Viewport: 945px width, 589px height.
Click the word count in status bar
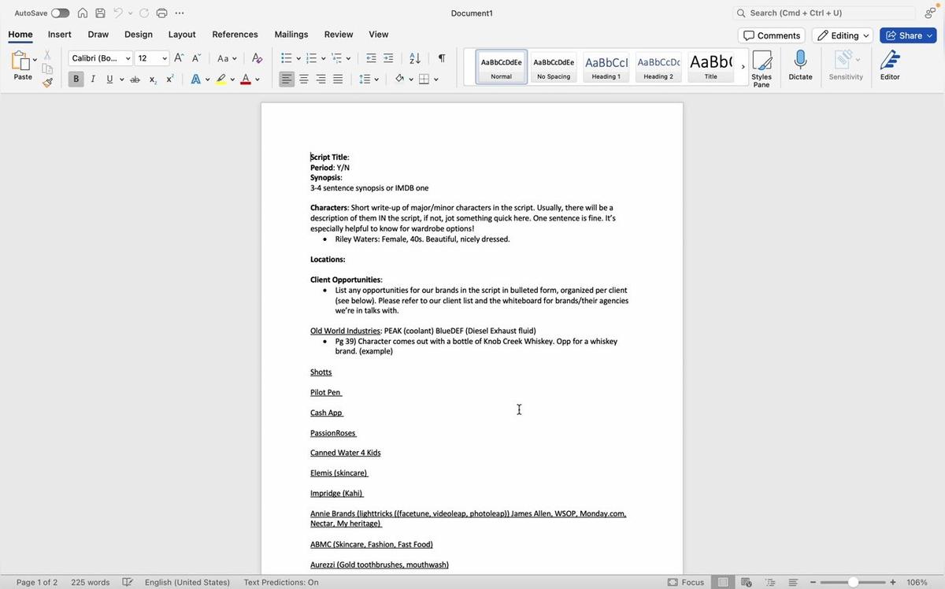click(91, 583)
